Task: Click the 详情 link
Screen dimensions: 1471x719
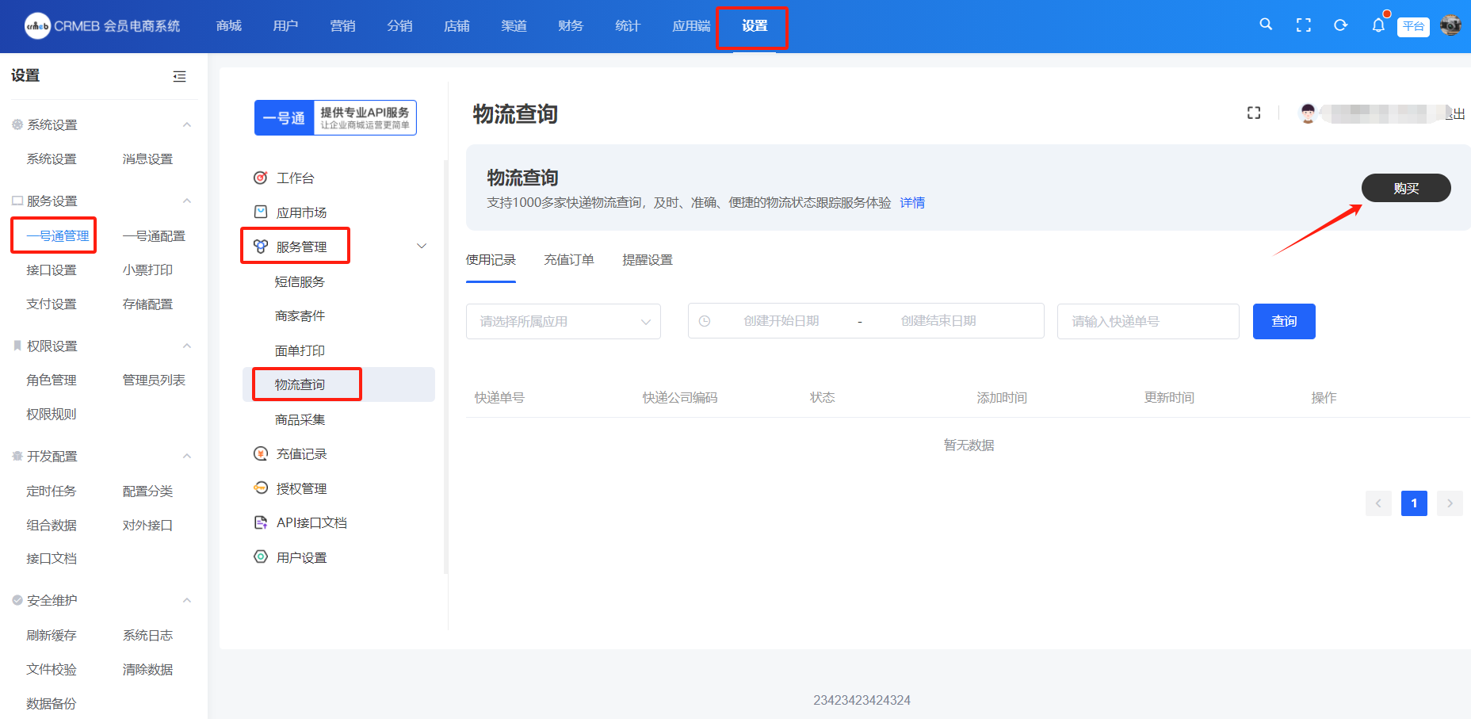Action: (912, 203)
